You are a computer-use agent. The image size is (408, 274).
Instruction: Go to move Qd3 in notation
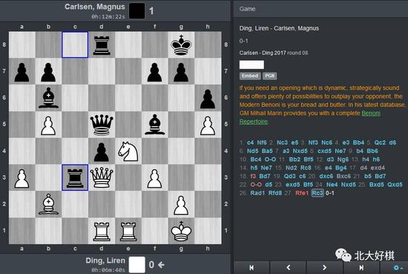click(289, 176)
